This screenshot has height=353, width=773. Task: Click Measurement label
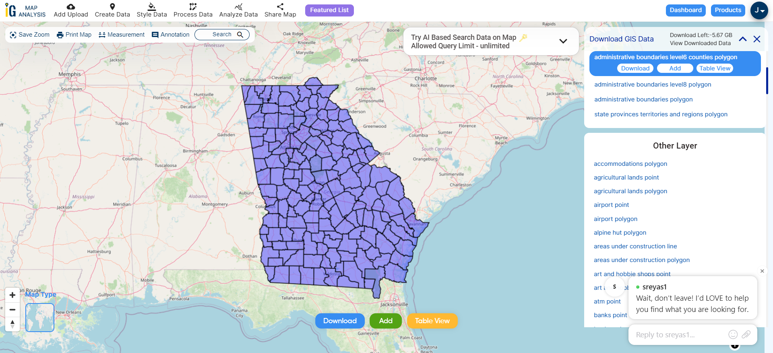point(126,35)
